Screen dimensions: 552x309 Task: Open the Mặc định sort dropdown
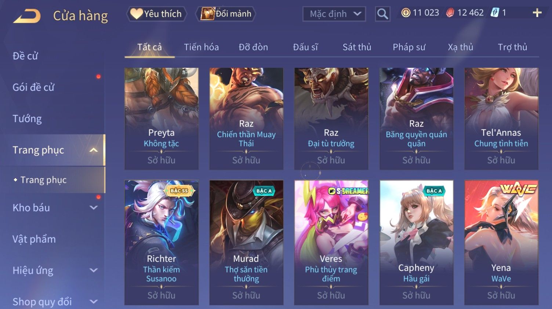tap(334, 14)
